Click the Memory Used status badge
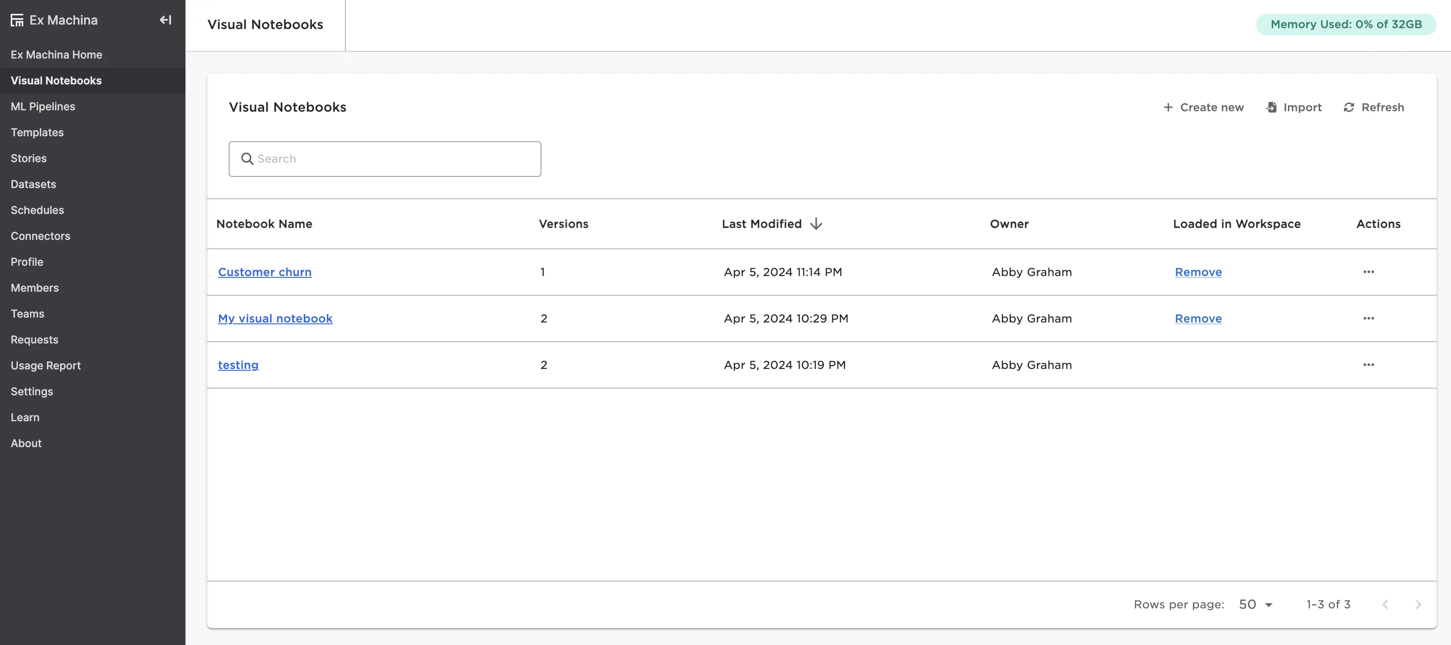 [1346, 24]
